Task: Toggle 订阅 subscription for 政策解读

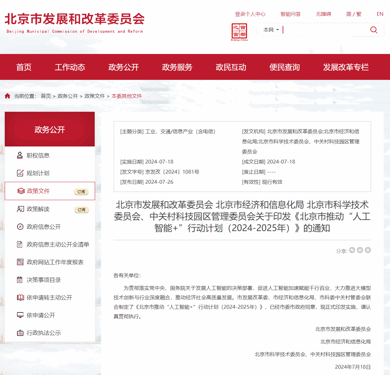Action: (x=81, y=210)
